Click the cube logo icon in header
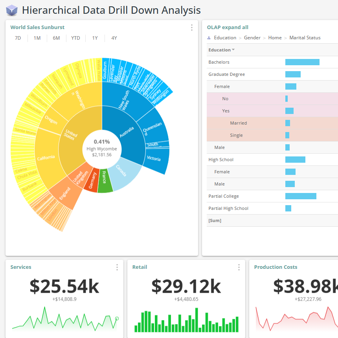 12,10
